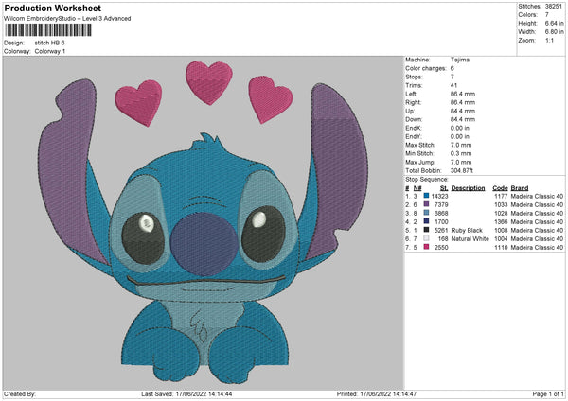568x401 pixels.
Task: Click the Stitches count value 38251
Action: point(556,6)
